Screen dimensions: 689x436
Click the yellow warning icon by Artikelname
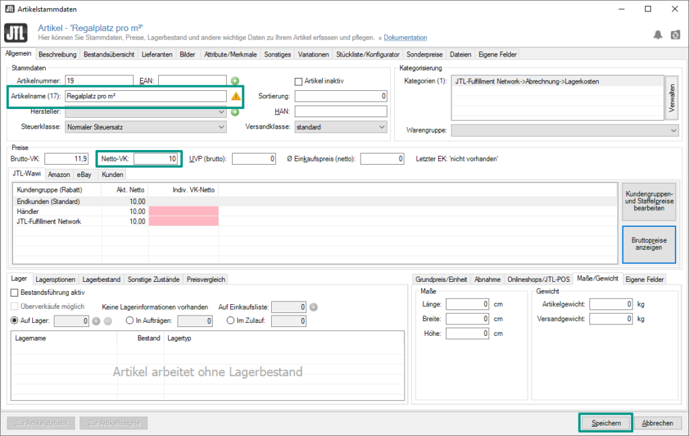tap(235, 96)
